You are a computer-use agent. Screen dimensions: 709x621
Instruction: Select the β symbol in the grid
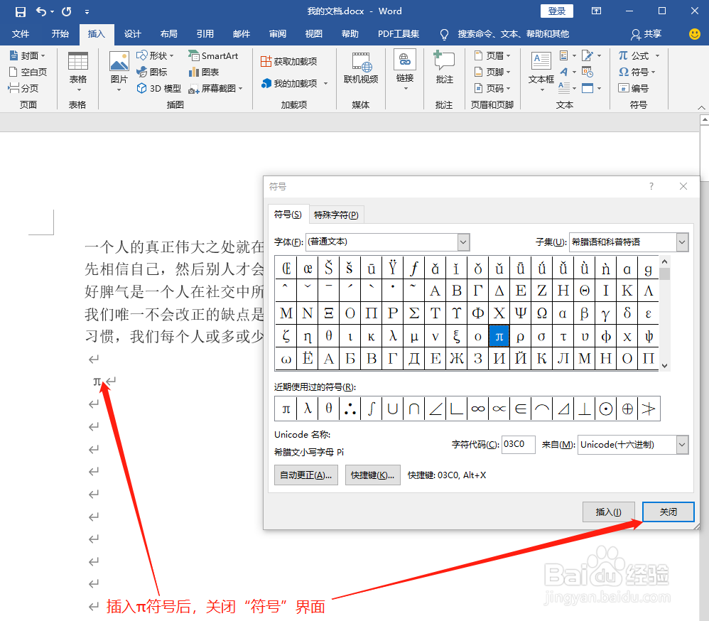pyautogui.click(x=584, y=313)
